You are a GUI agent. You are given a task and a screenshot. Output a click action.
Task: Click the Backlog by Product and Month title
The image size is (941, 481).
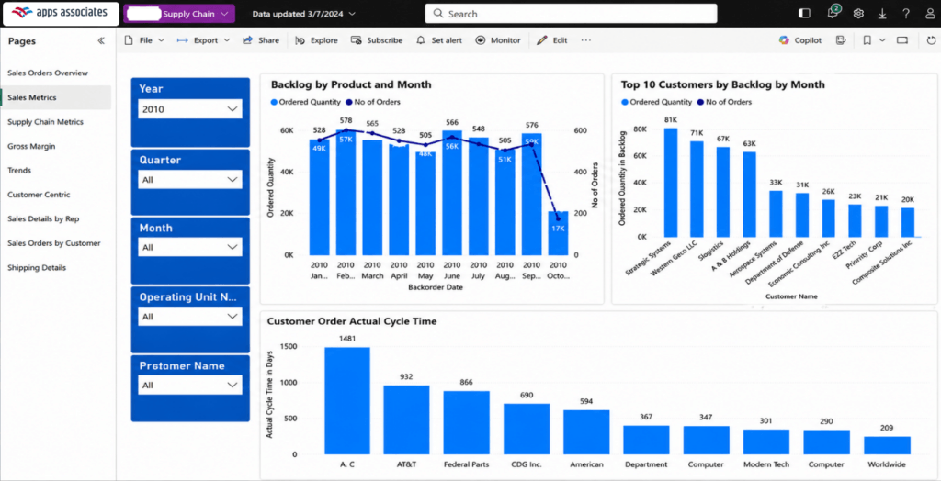pos(351,84)
